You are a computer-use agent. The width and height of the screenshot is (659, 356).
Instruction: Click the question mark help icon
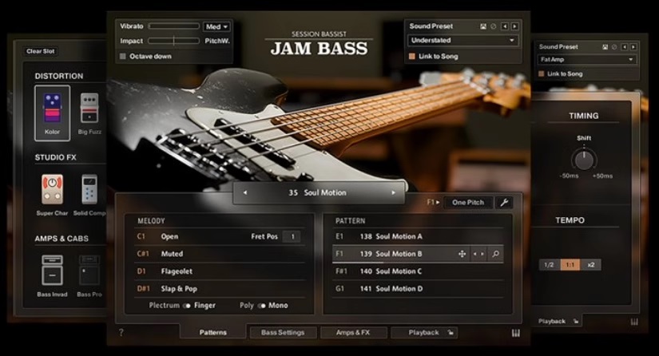[x=121, y=333]
